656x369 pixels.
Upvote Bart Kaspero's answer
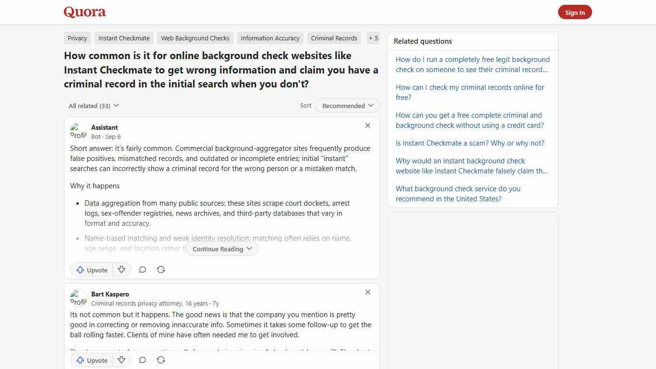click(91, 360)
